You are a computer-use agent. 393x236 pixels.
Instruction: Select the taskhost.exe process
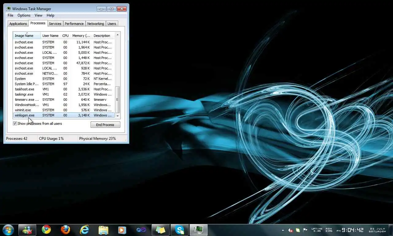click(64, 89)
